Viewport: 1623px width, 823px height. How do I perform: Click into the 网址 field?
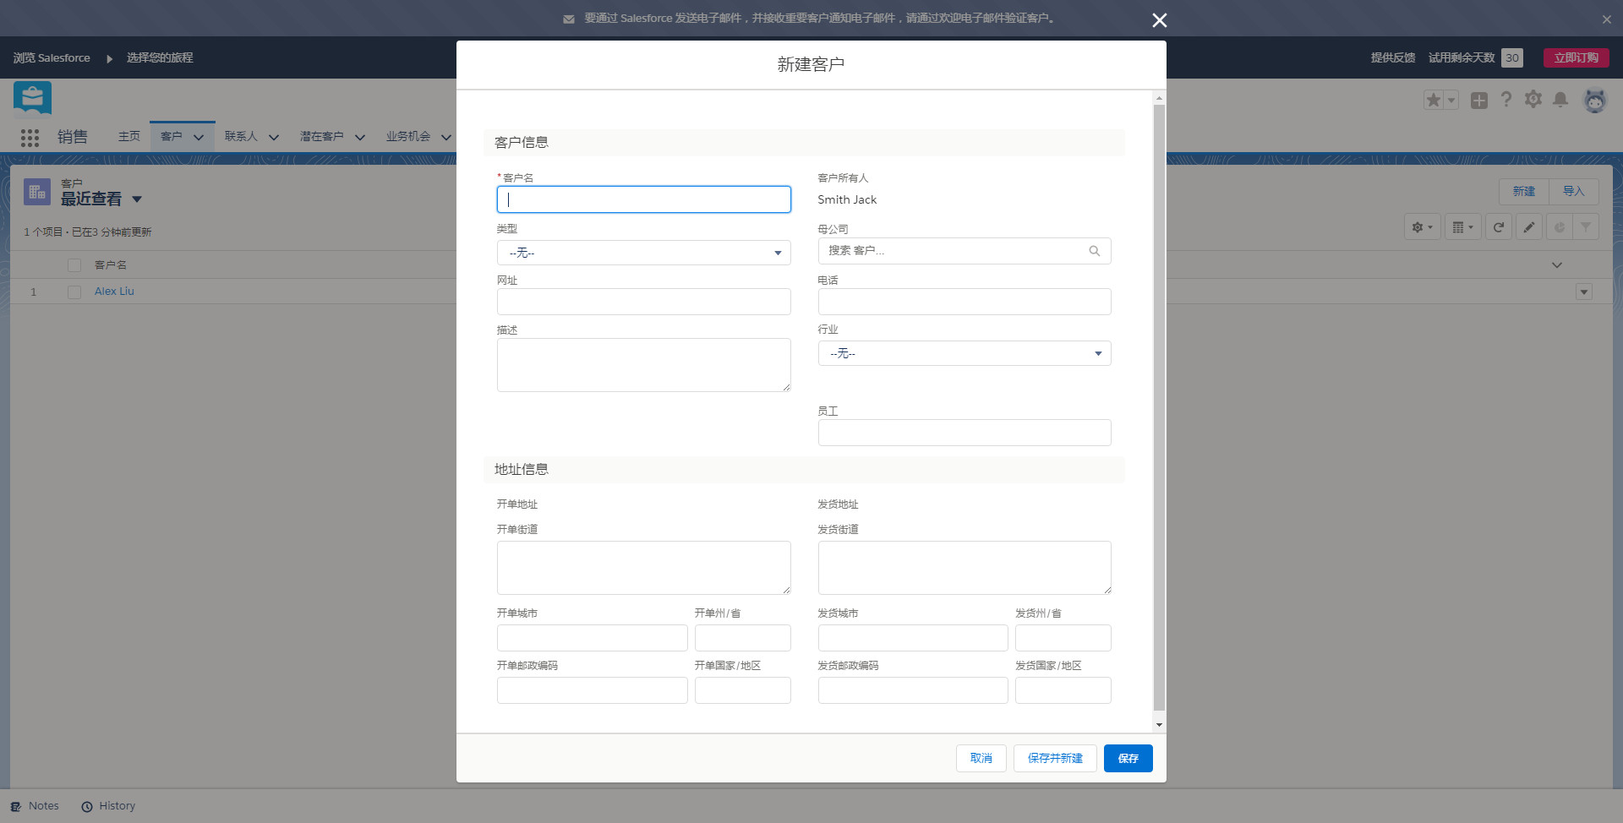pos(644,302)
